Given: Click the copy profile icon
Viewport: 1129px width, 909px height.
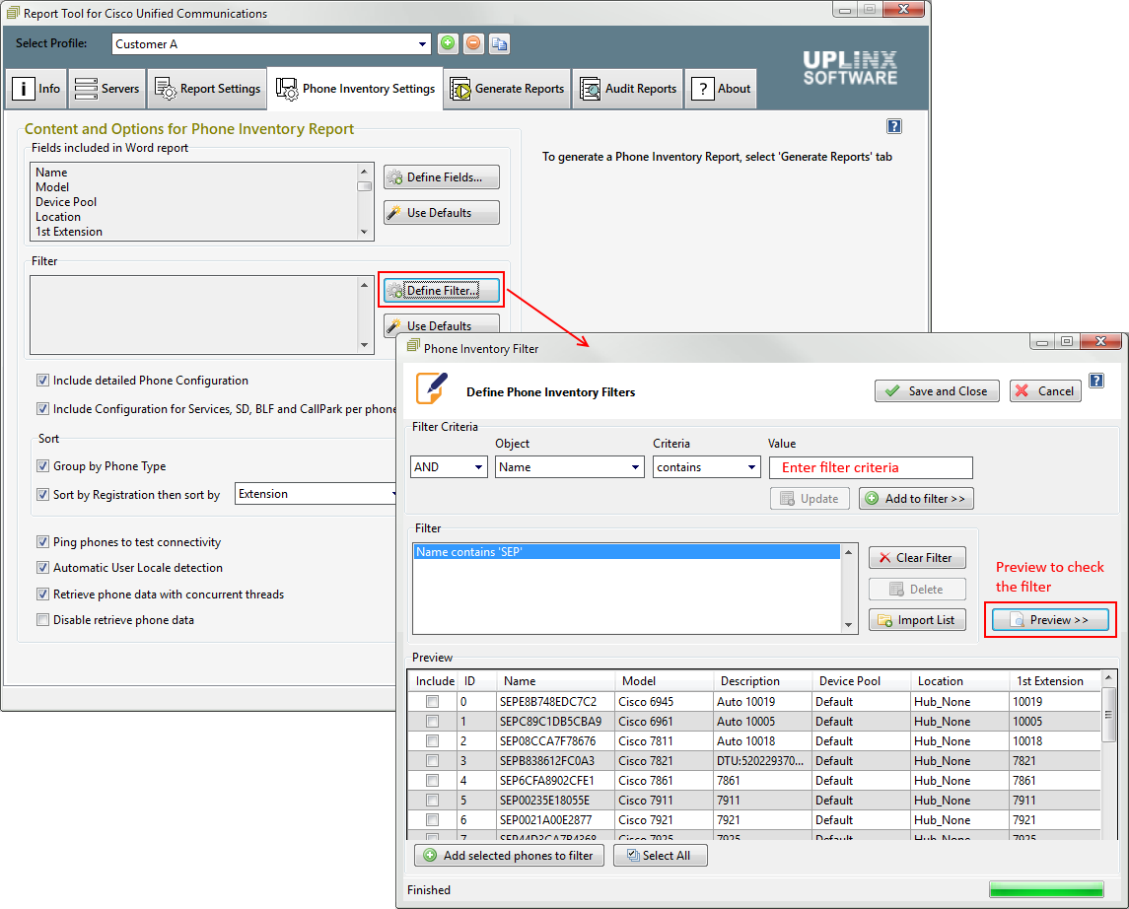Looking at the screenshot, I should pos(499,44).
